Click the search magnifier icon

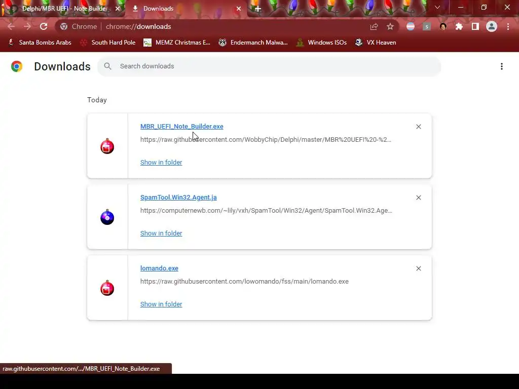coord(107,66)
